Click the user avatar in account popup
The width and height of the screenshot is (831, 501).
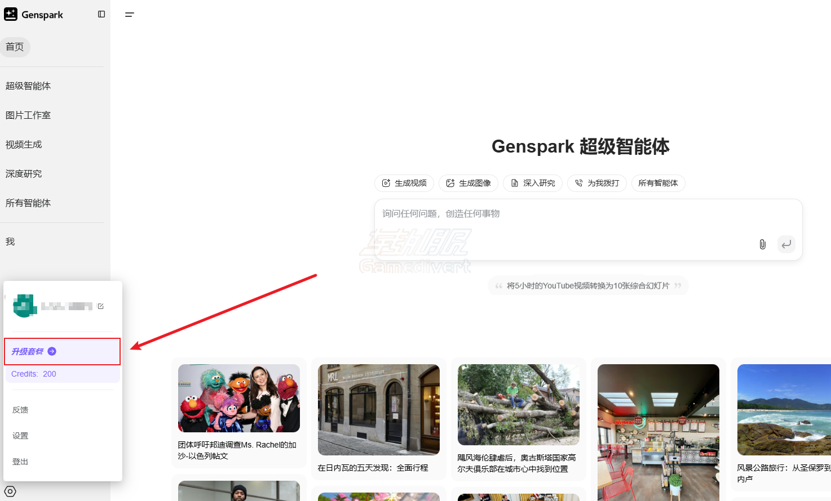coord(25,306)
